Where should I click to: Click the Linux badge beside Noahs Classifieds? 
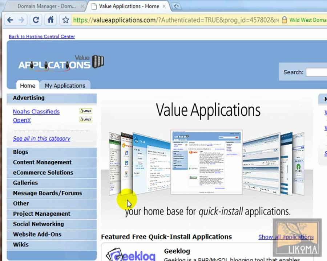point(86,111)
